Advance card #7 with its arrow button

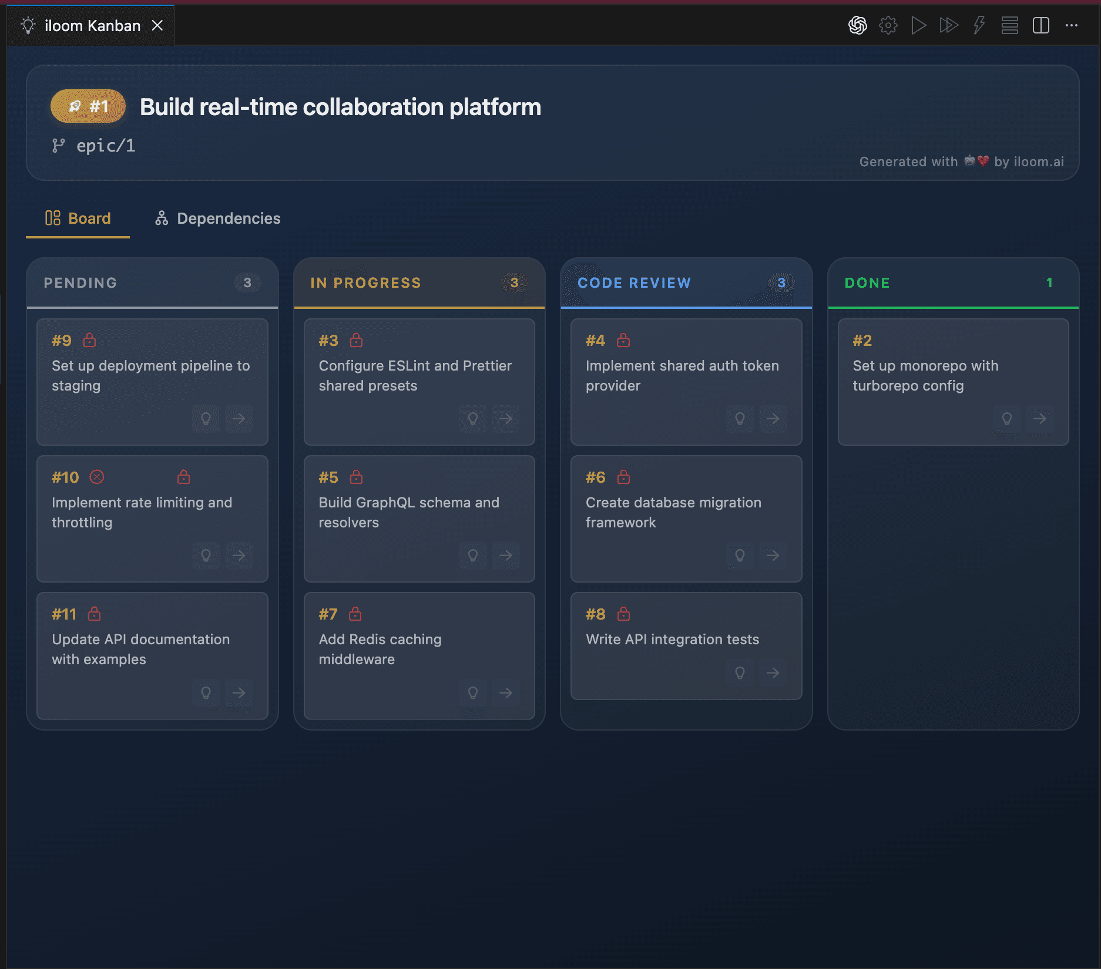click(505, 693)
